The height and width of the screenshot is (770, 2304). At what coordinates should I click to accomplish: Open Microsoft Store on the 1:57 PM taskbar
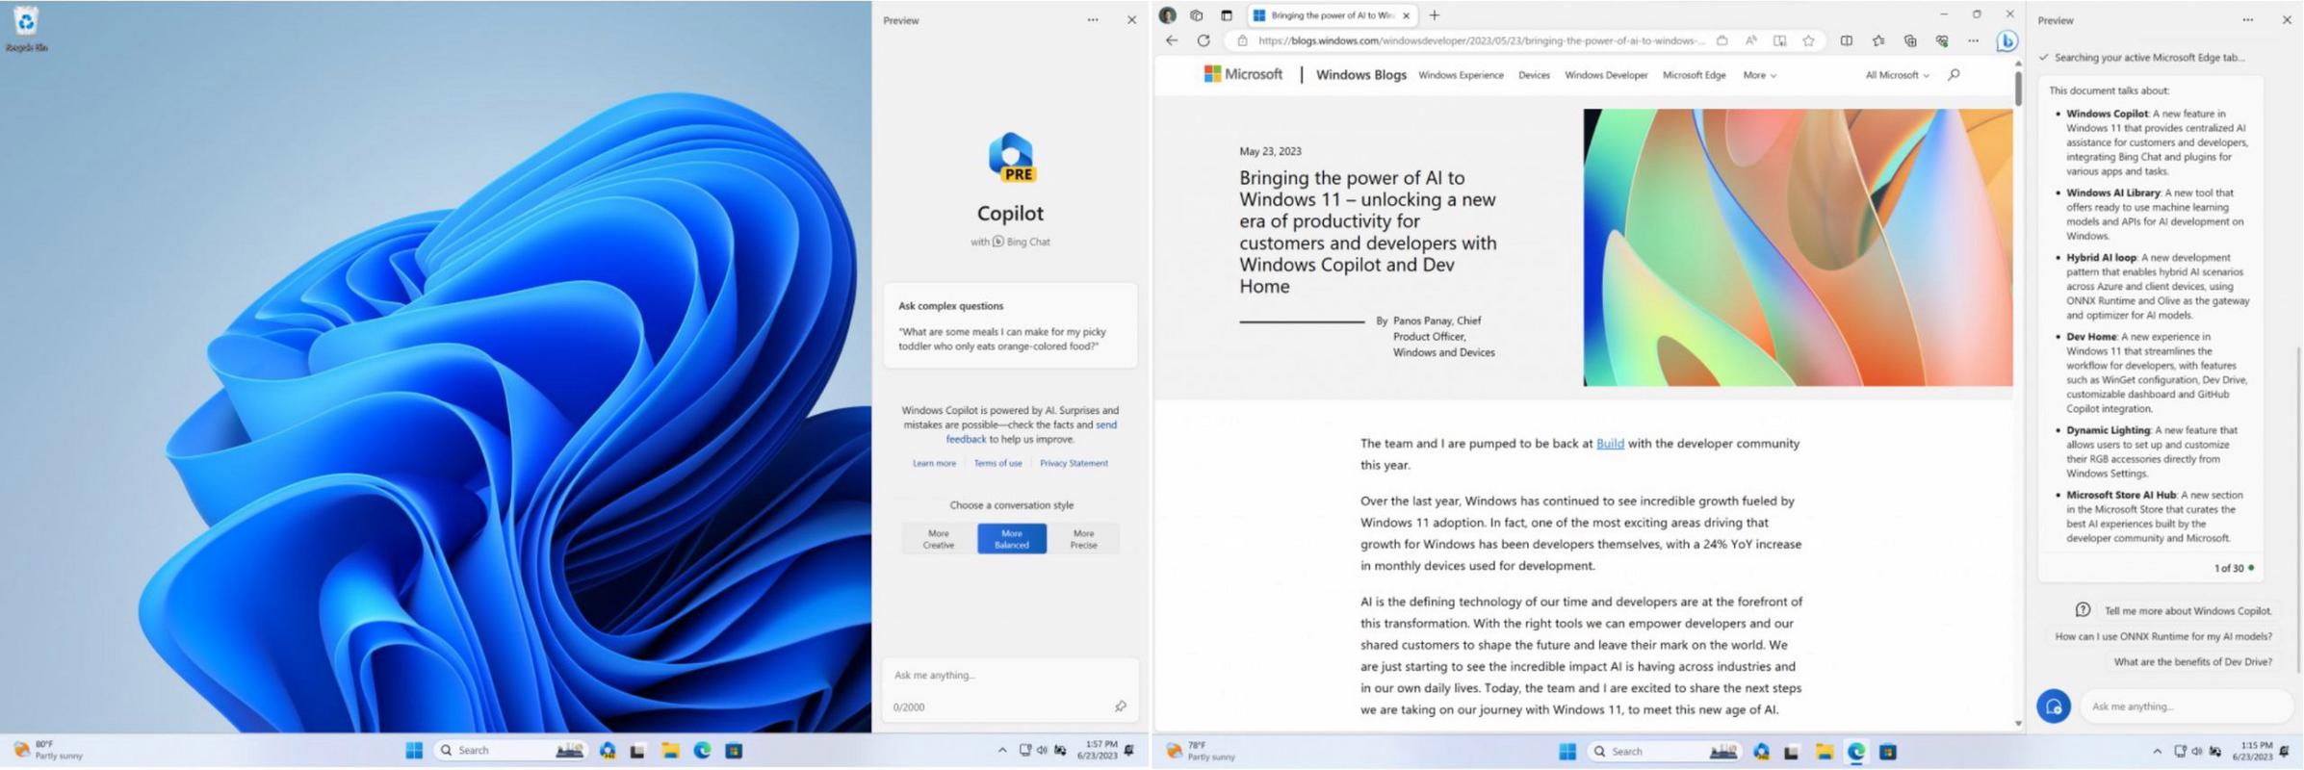pos(734,751)
